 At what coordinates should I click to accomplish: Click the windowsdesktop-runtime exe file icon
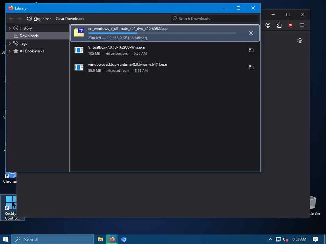coord(79,67)
